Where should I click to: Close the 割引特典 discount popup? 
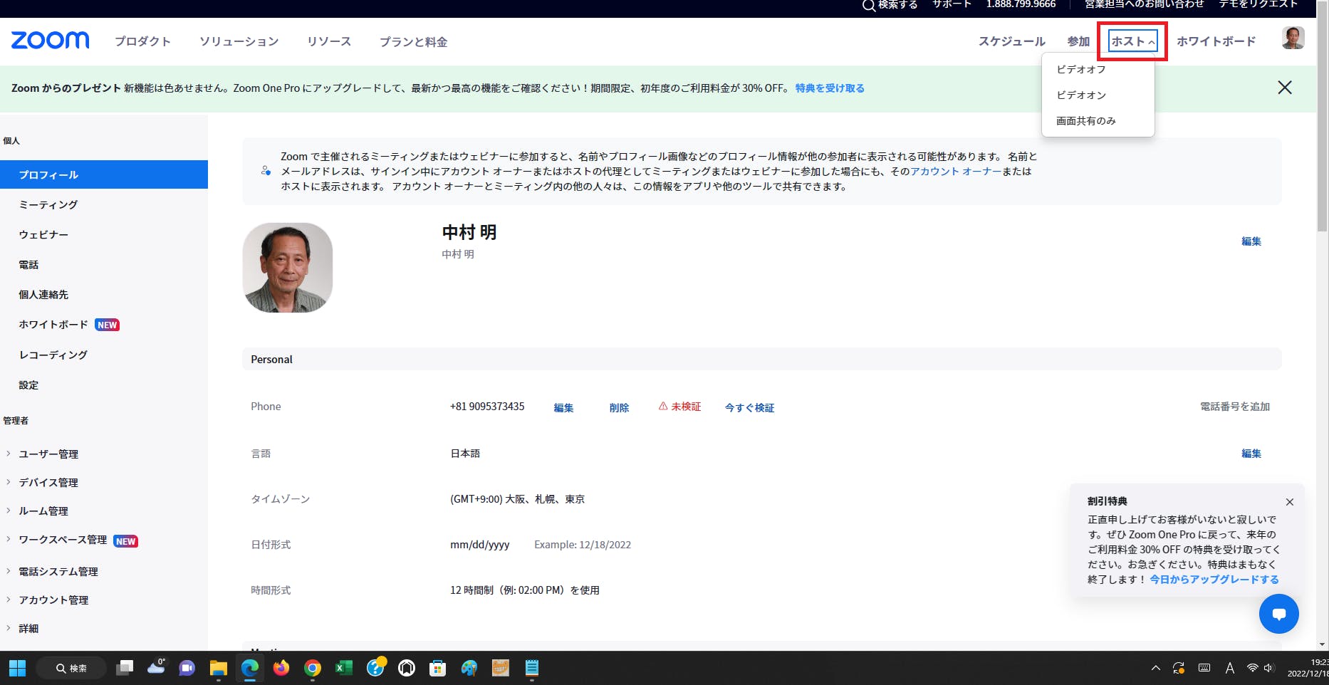(1289, 502)
